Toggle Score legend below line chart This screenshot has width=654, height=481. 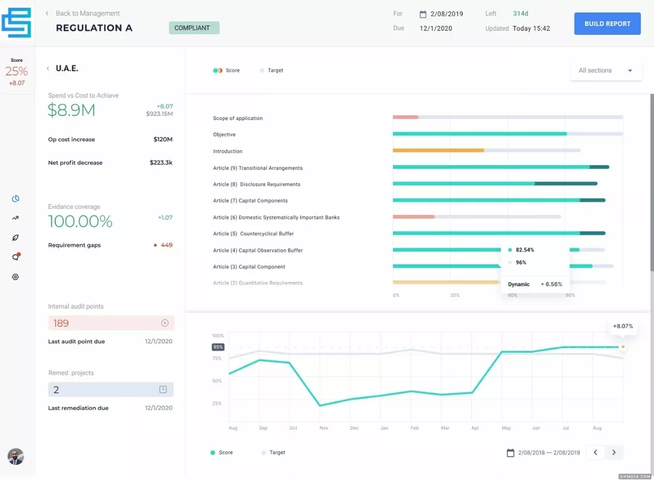(222, 452)
